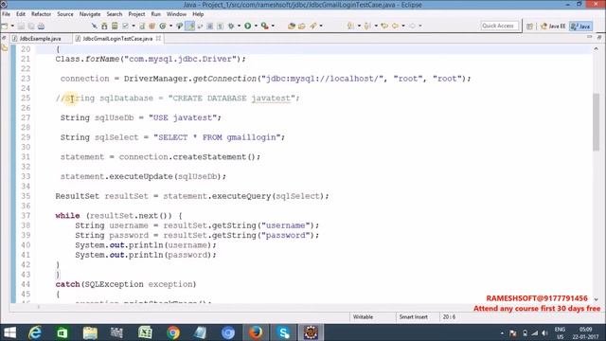Expand the Open Task dropdown arrow
The height and width of the screenshot is (341, 606).
coord(134,26)
